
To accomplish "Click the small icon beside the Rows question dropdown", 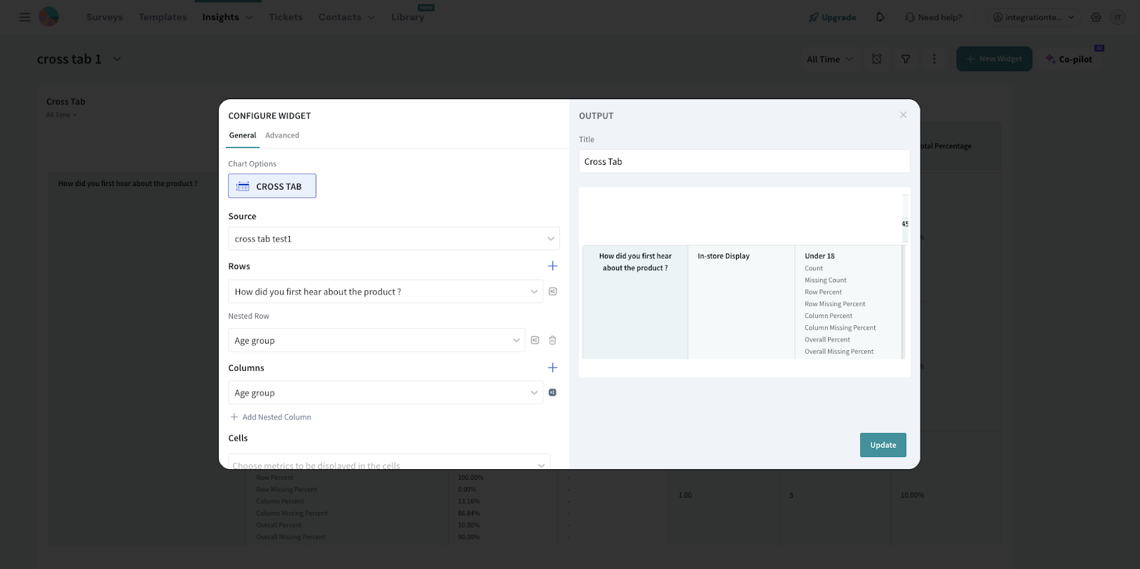I will pyautogui.click(x=552, y=292).
